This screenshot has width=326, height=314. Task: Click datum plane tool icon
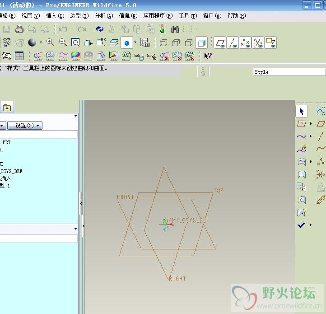[x=321, y=124]
